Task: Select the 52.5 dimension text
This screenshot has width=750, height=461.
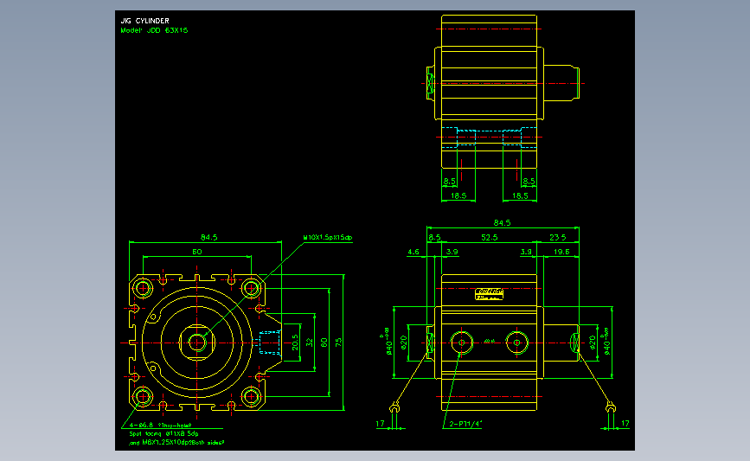Action: coord(490,237)
